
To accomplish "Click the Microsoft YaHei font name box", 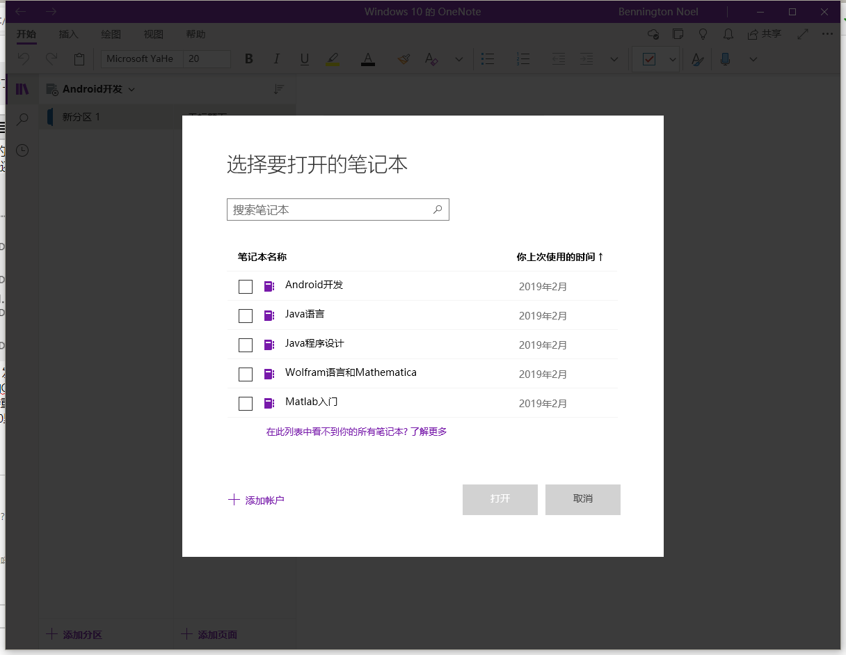I will 142,59.
